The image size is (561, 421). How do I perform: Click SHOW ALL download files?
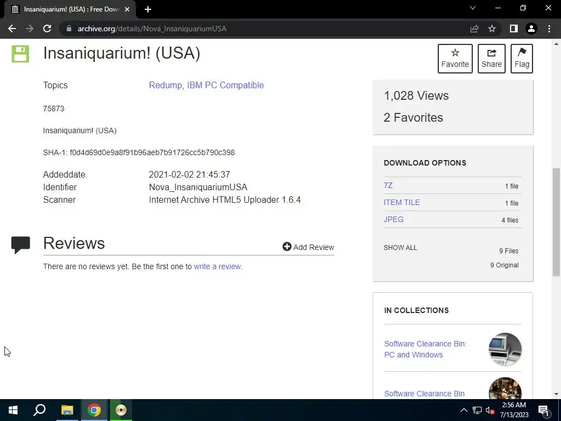point(400,247)
